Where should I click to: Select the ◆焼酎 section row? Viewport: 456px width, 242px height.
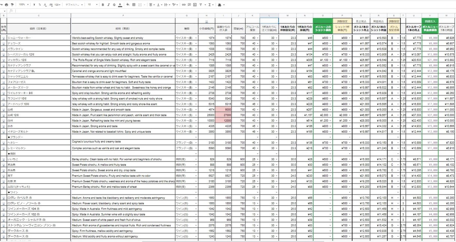point(38,154)
